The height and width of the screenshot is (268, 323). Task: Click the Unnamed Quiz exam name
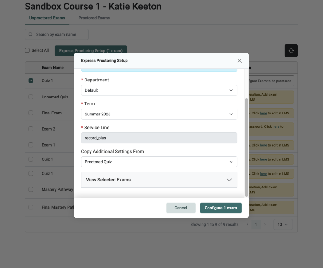click(x=55, y=97)
